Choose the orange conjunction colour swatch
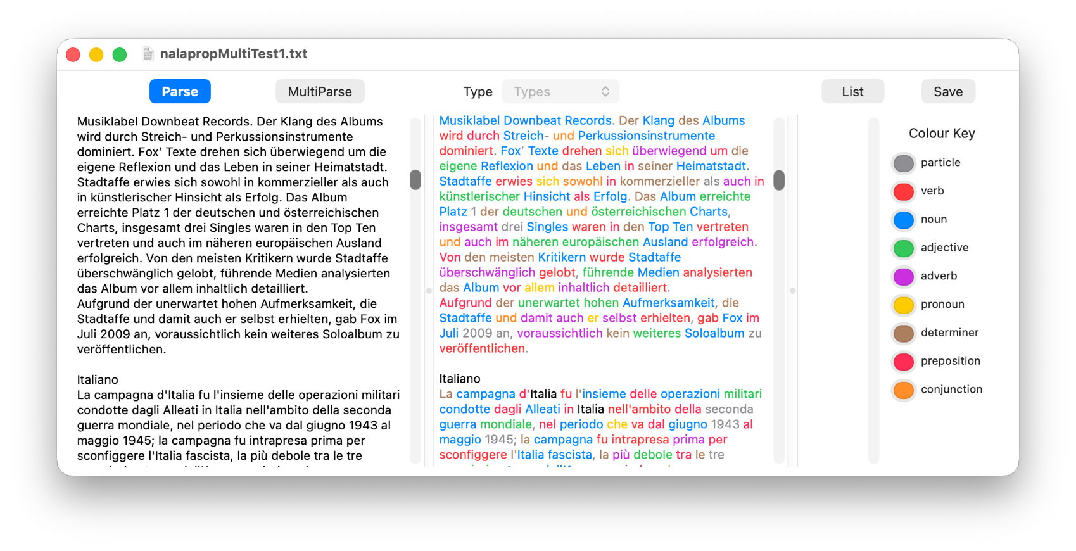The image size is (1076, 551). point(903,390)
